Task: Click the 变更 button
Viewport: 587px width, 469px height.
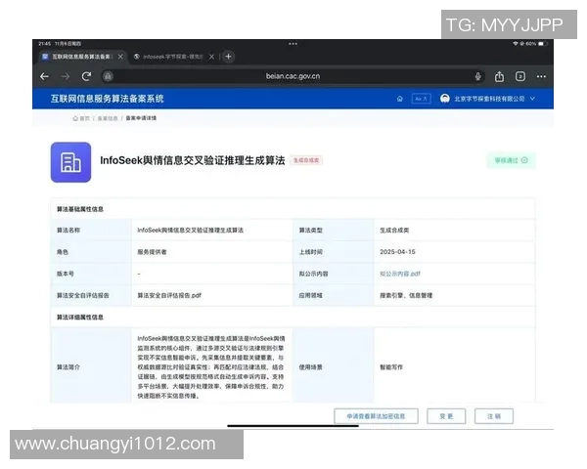Action: (446, 416)
